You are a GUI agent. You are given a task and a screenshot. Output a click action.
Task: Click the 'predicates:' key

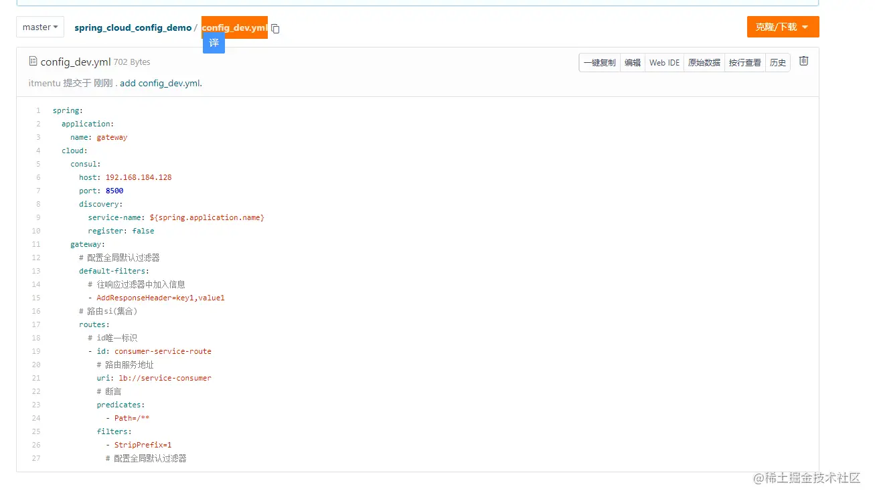point(121,405)
